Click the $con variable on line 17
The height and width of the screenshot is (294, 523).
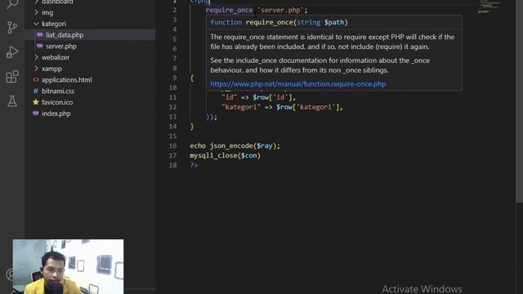tap(248, 156)
